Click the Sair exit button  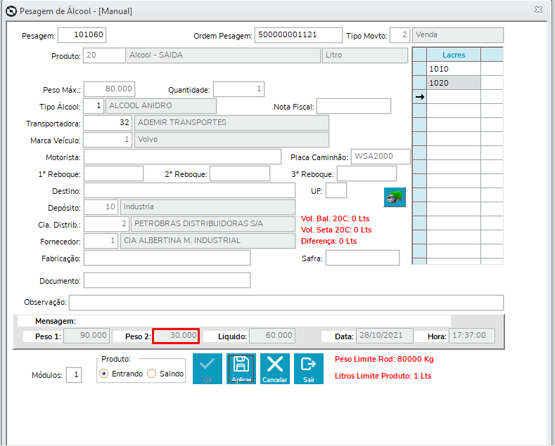tap(309, 369)
